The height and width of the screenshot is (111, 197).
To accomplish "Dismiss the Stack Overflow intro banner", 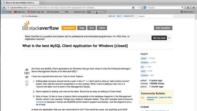I will [169, 38].
